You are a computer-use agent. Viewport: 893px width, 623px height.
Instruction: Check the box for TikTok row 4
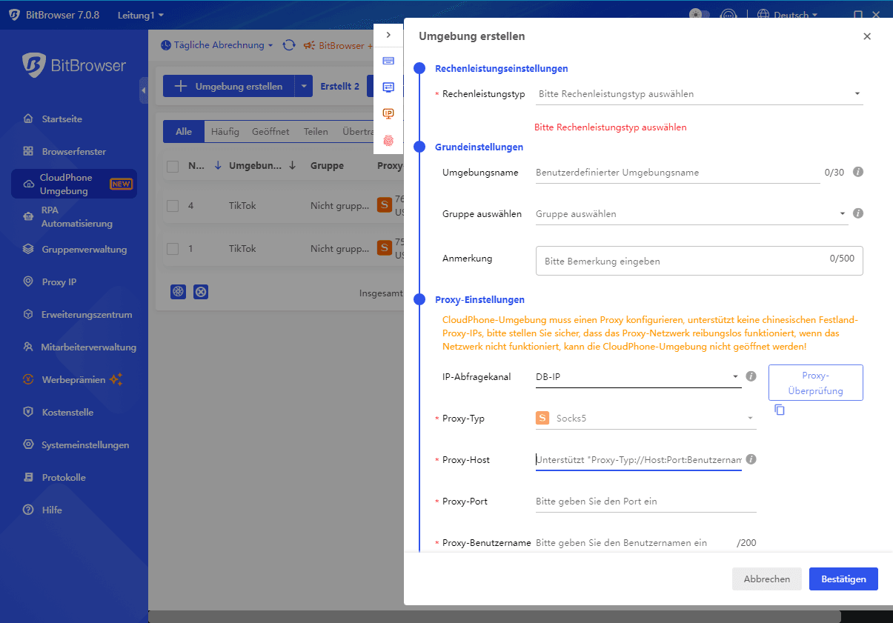(173, 206)
